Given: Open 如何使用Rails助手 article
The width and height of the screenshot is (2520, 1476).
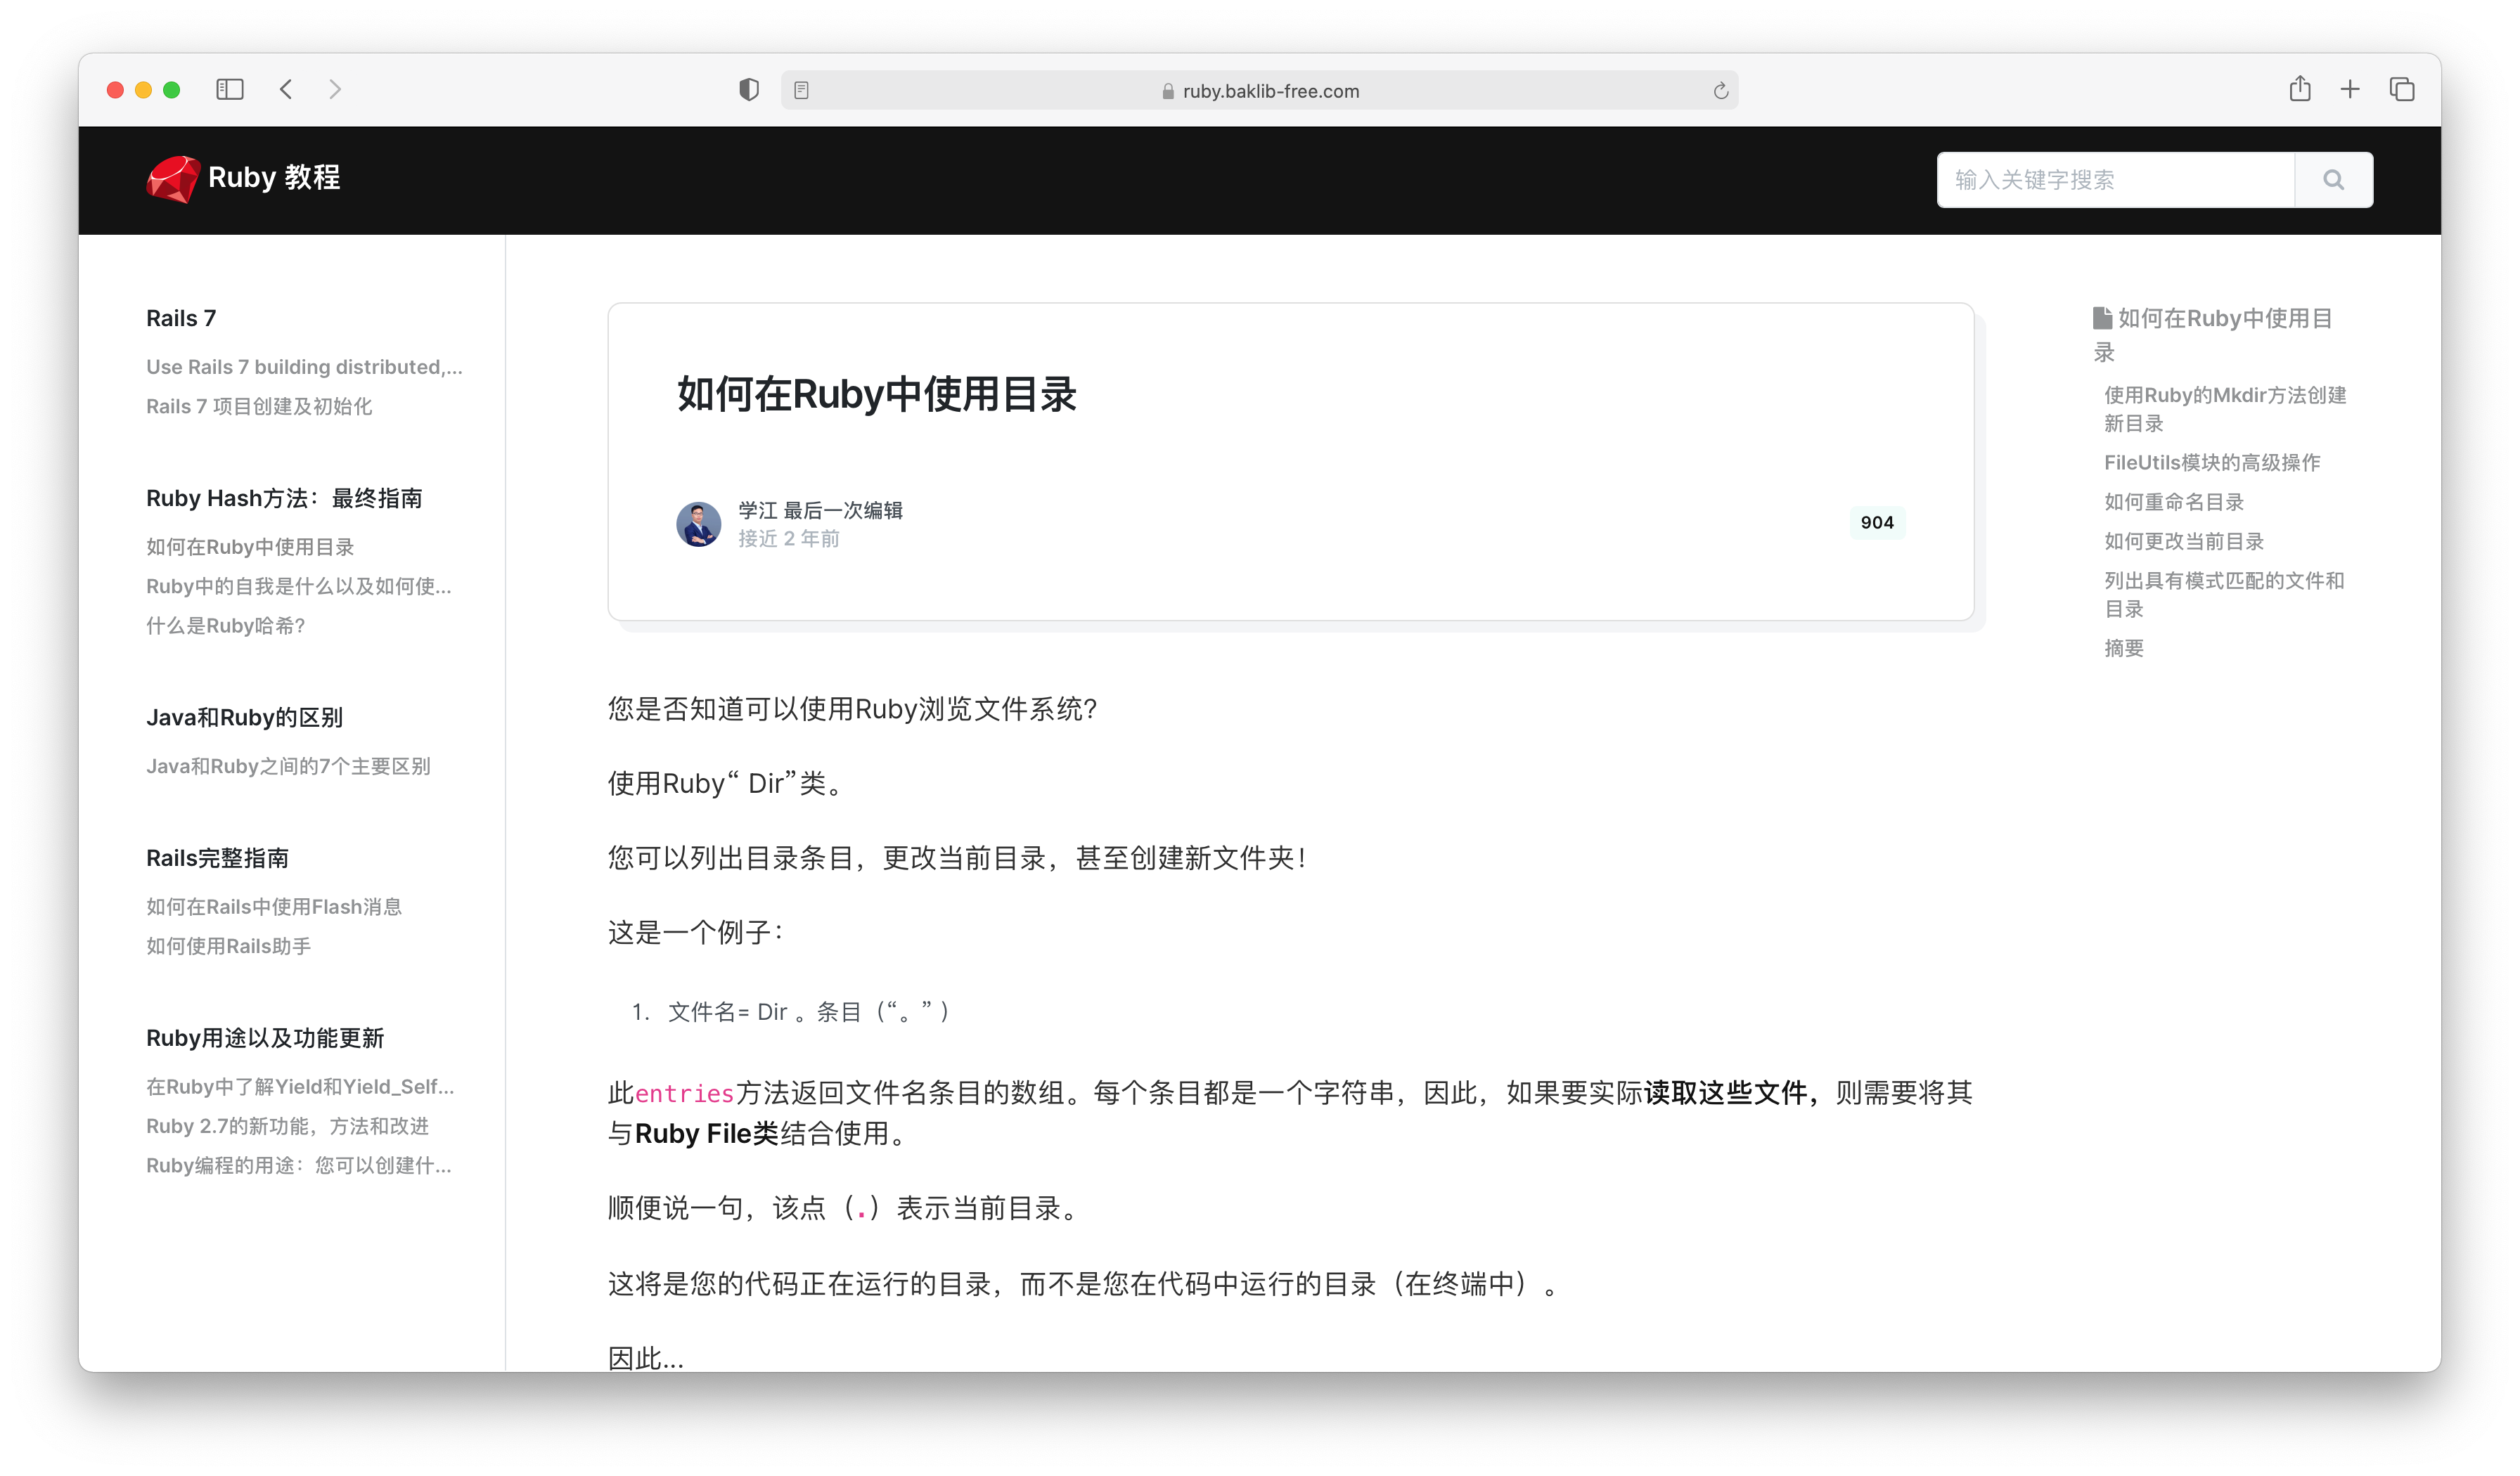Looking at the screenshot, I should (229, 946).
